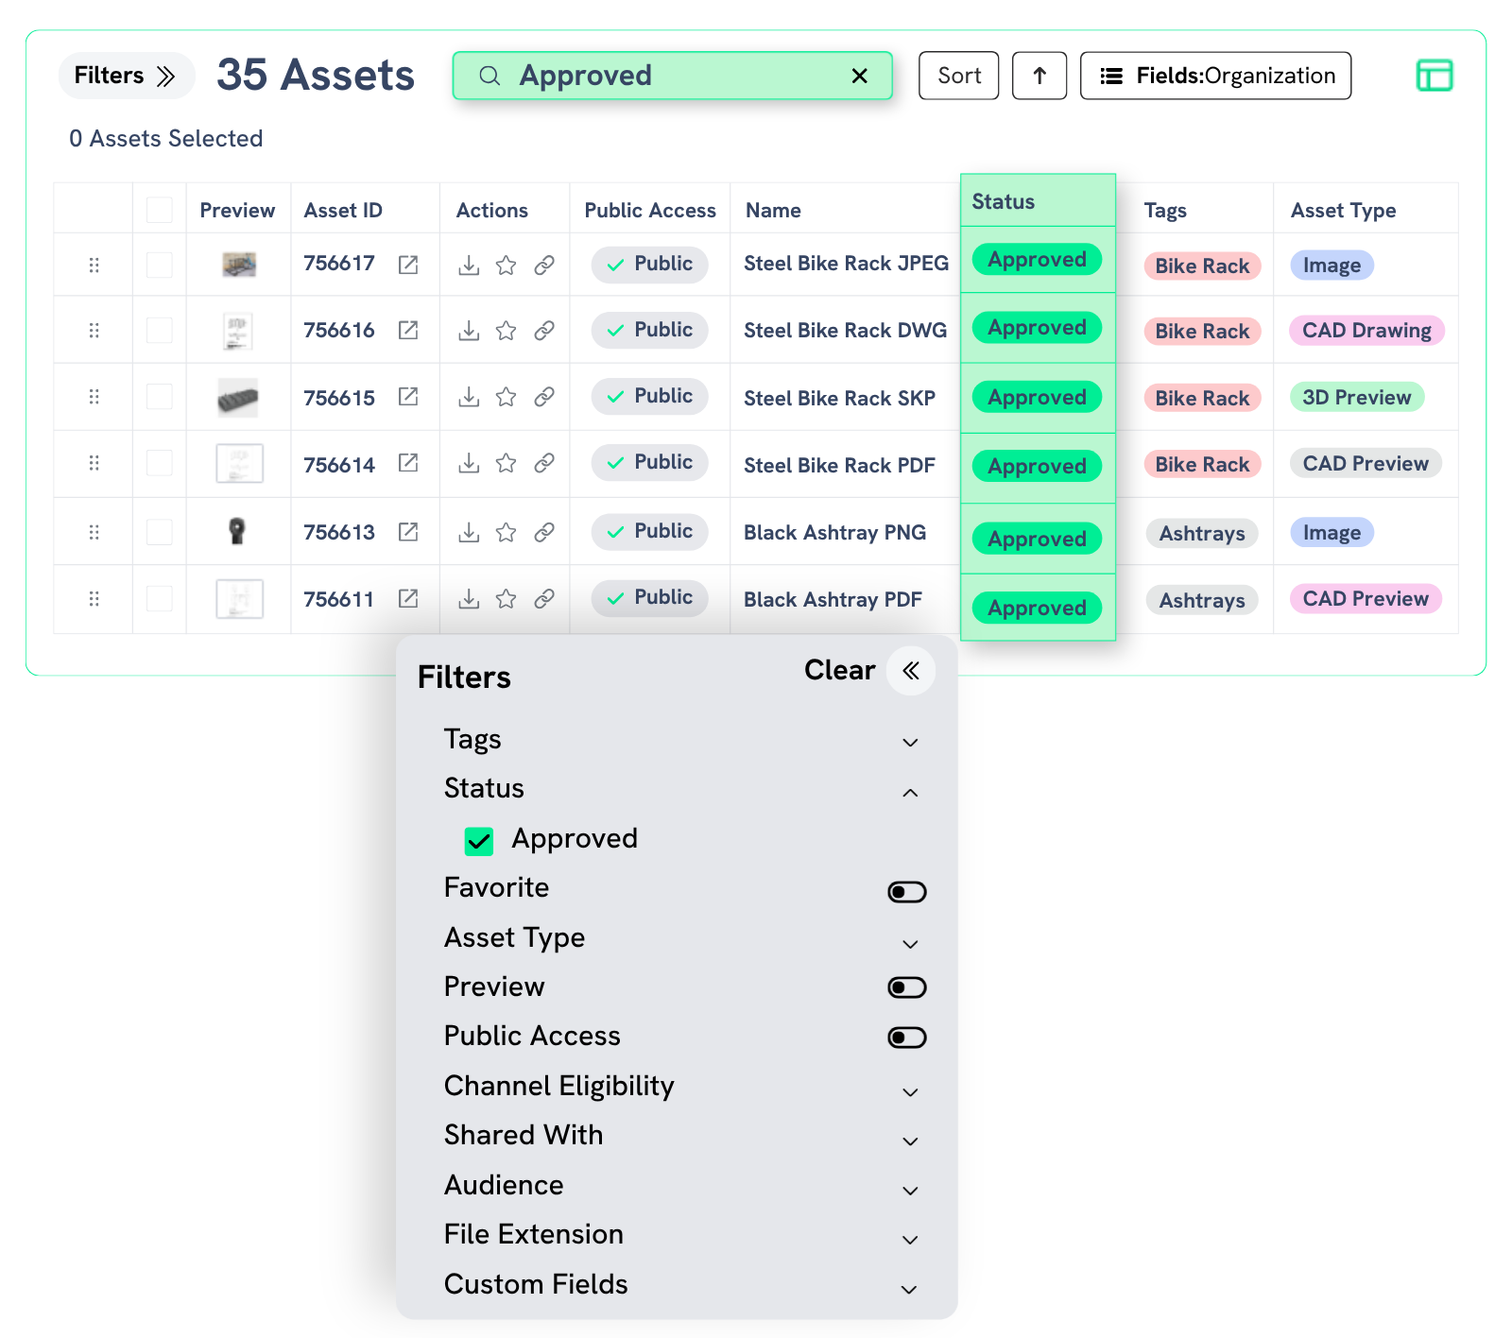Copy link for asset 756616
The height and width of the screenshot is (1338, 1512).
click(x=544, y=331)
